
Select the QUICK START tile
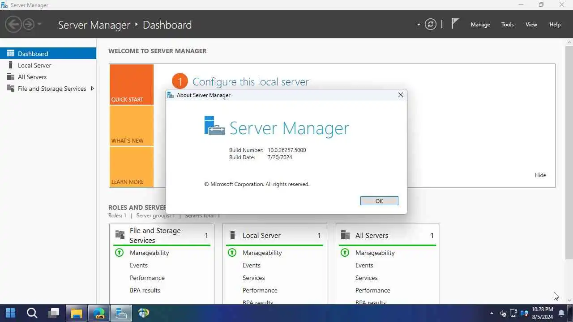point(132,85)
